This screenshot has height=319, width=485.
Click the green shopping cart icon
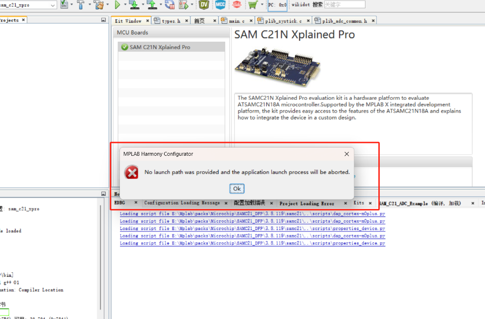pyautogui.click(x=253, y=4)
